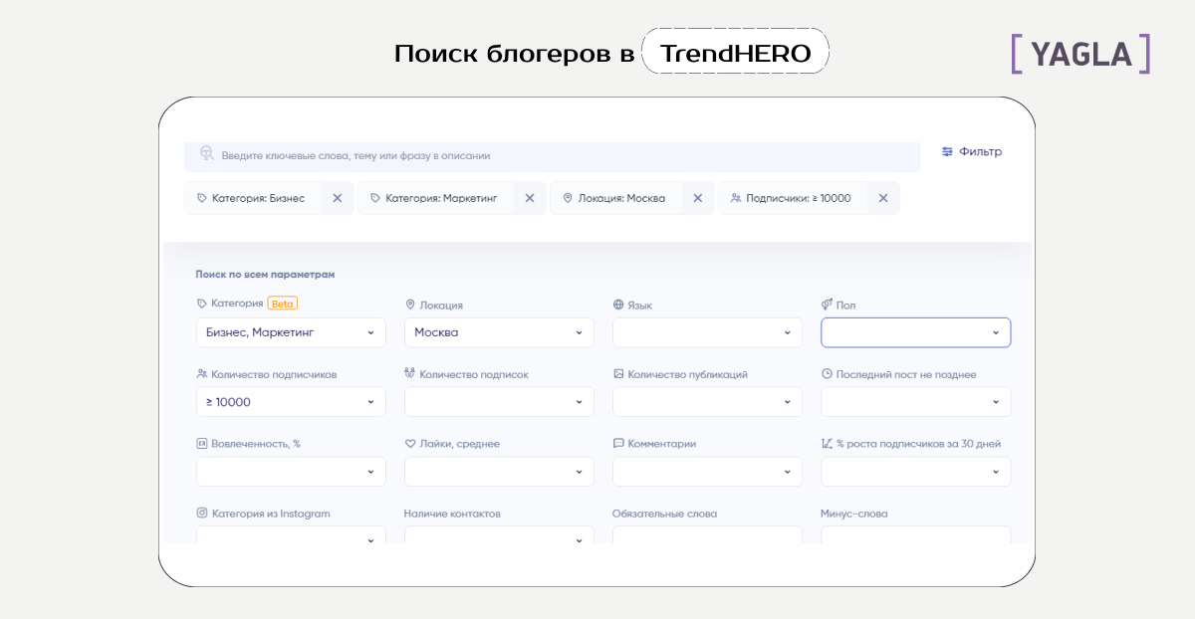Click the keyword search input field
Image resolution: width=1195 pixels, height=619 pixels.
click(552, 156)
